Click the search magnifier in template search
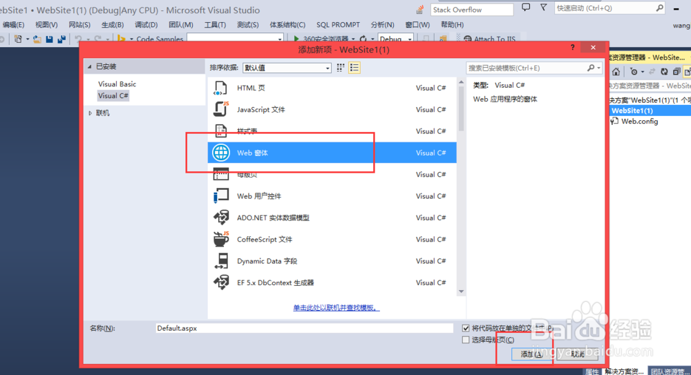This screenshot has width=691, height=375. (590, 68)
